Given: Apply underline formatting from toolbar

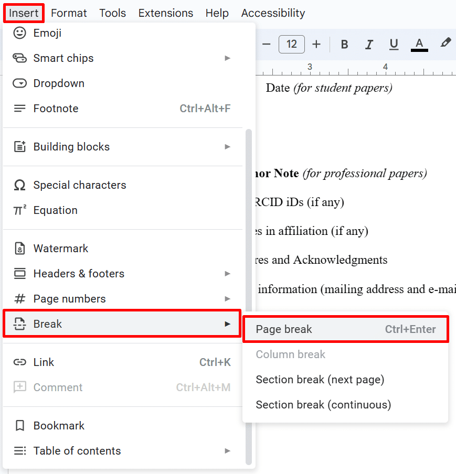Looking at the screenshot, I should click(394, 45).
